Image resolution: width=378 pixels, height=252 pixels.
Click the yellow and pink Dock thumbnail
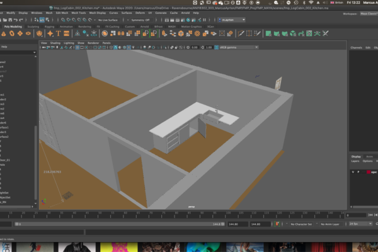pos(119,247)
